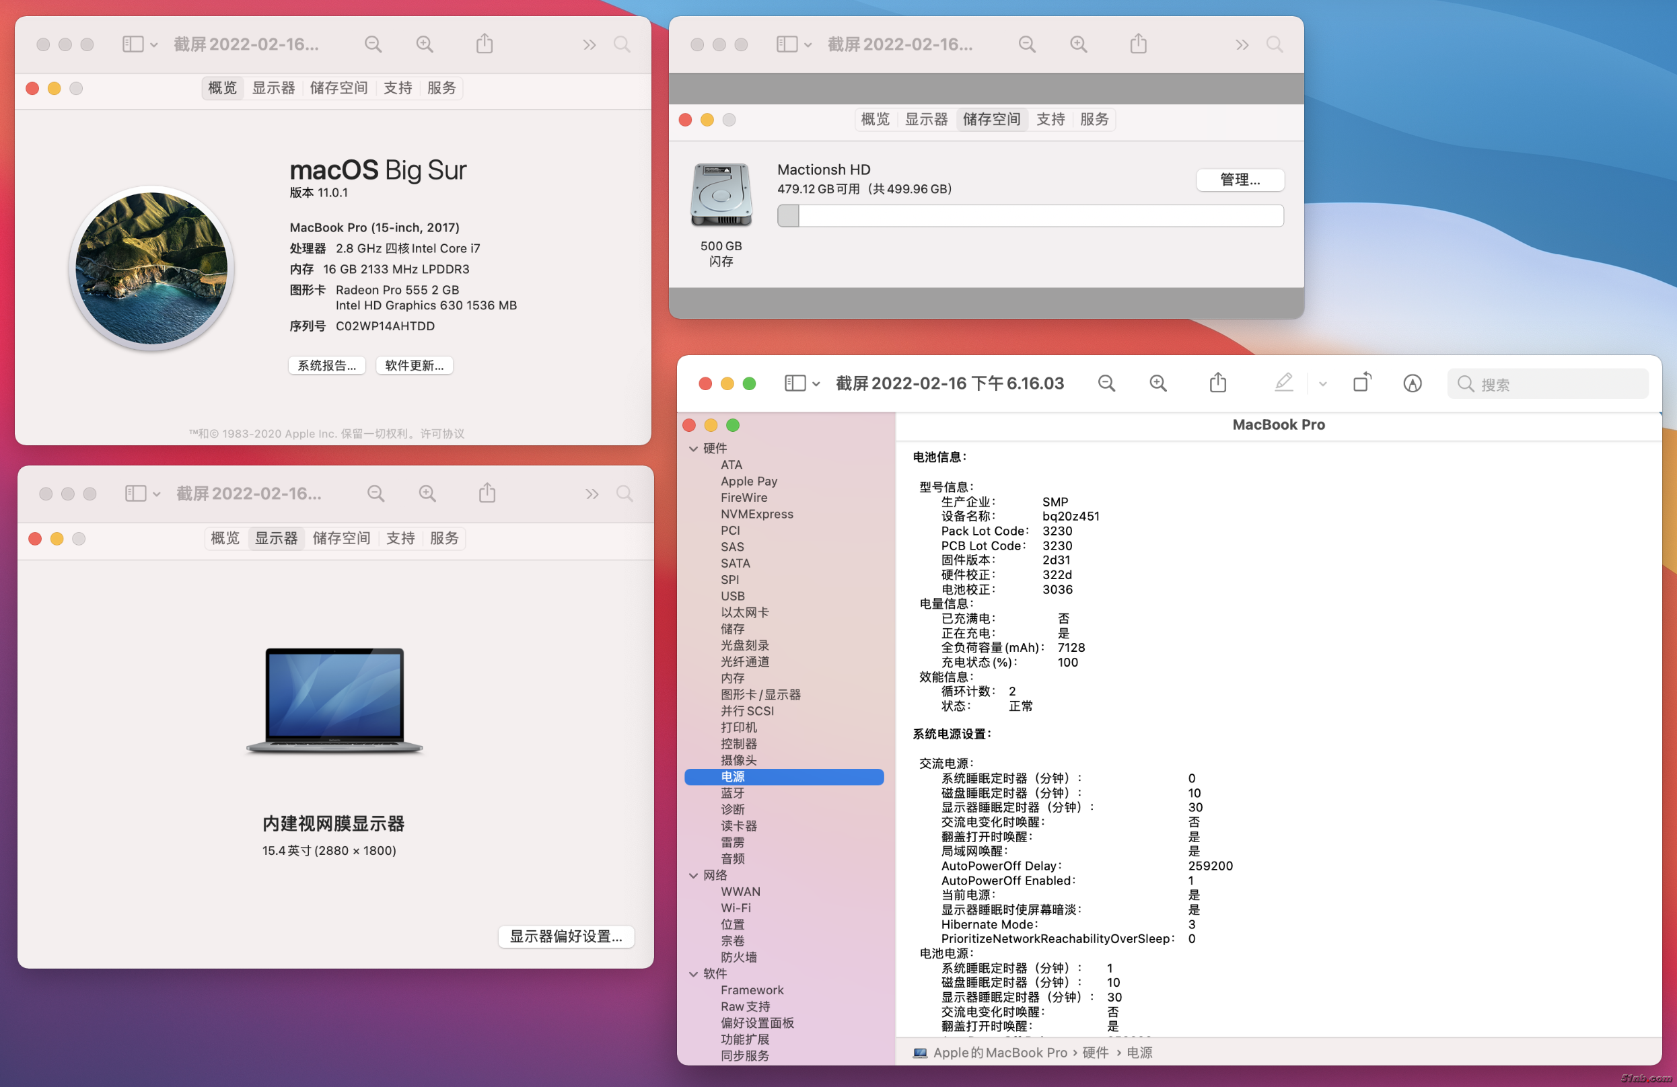1677x1087 pixels.
Task: Click zoom out icon in active Preview window
Action: pyautogui.click(x=1106, y=383)
